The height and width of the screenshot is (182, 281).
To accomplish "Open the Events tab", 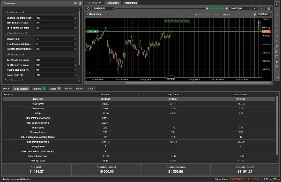I will 80,89.
